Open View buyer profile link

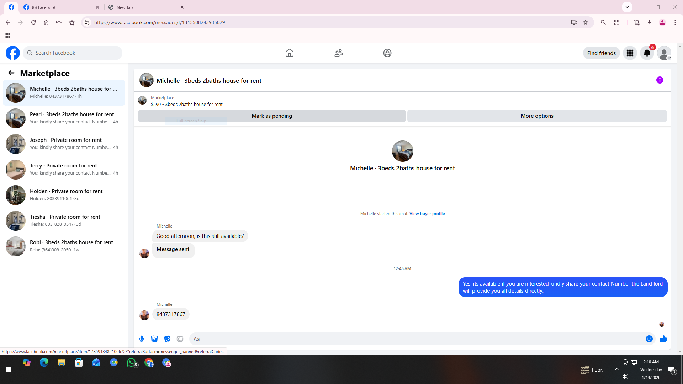pyautogui.click(x=427, y=214)
